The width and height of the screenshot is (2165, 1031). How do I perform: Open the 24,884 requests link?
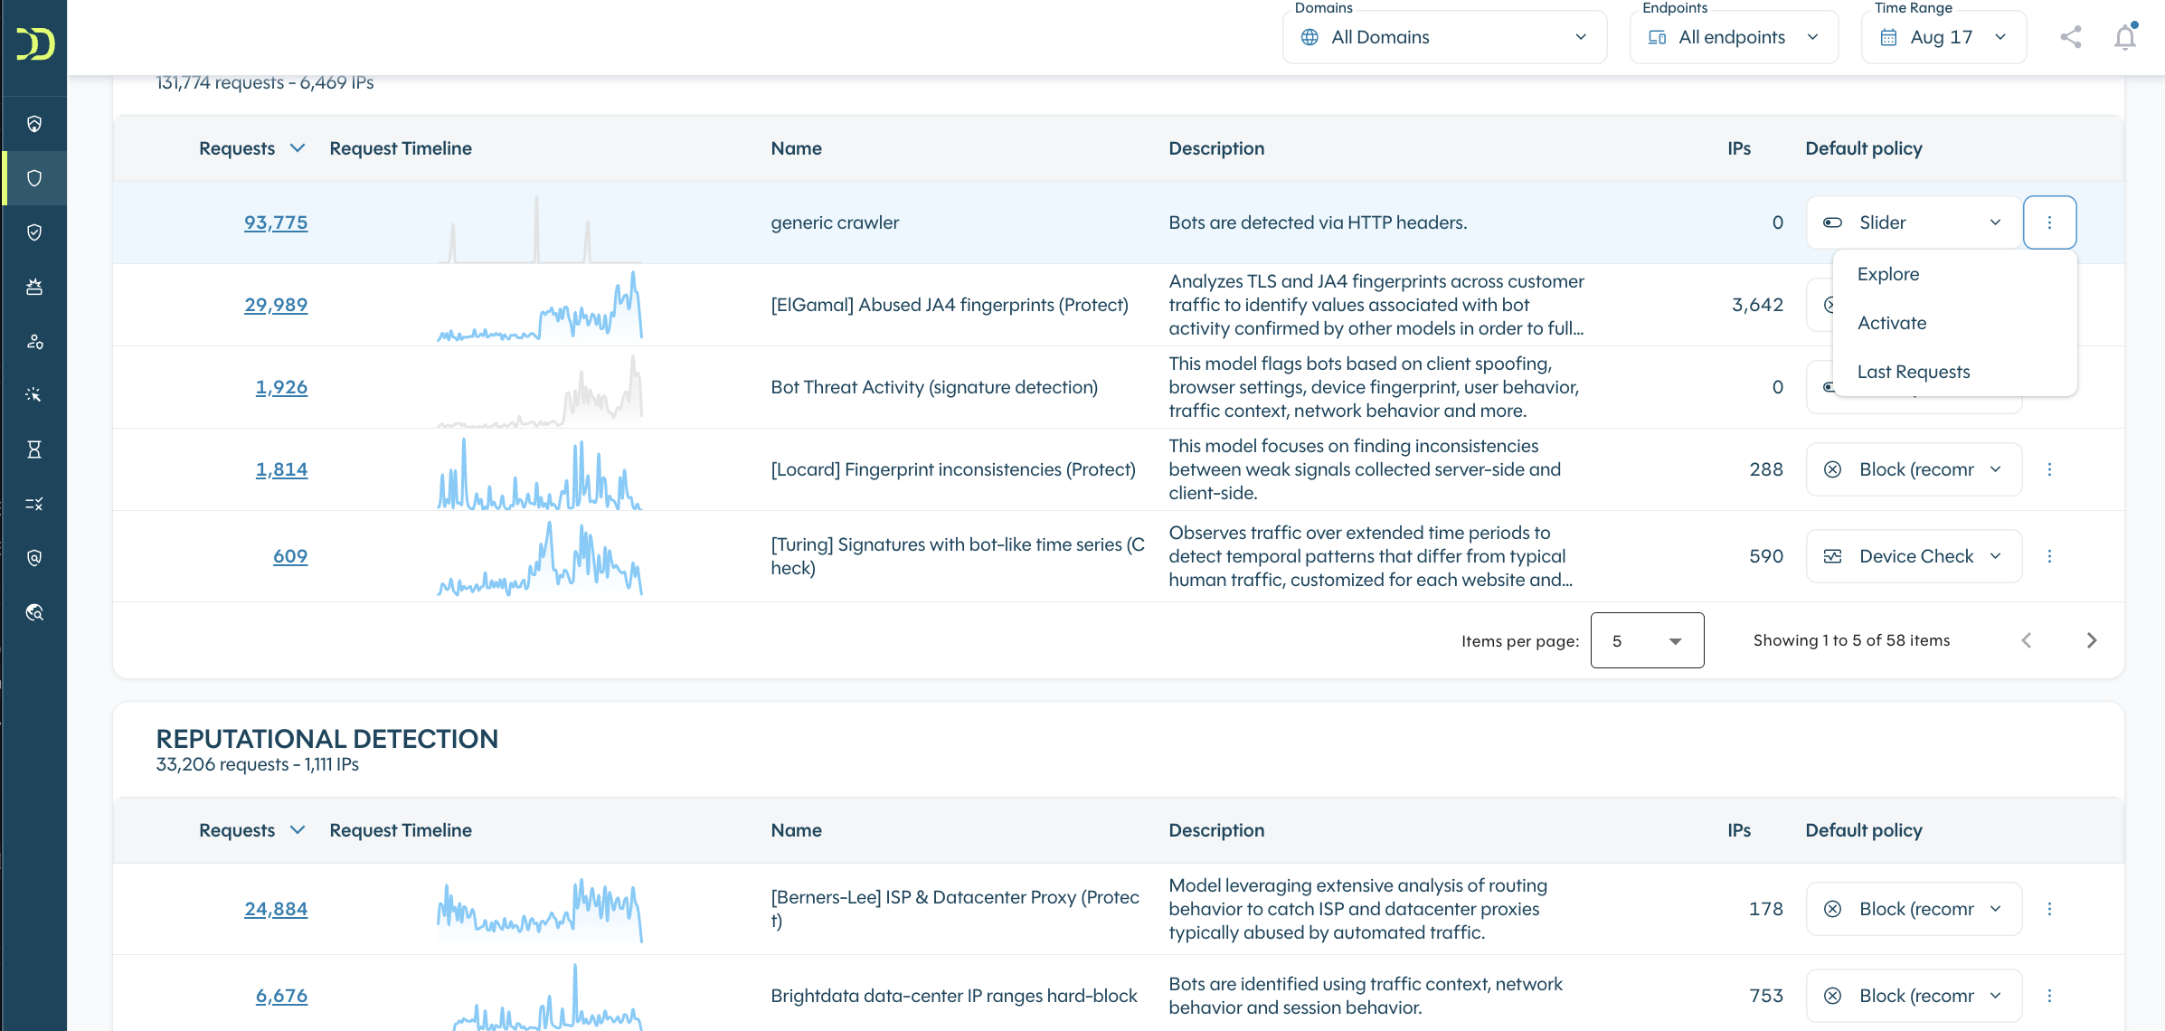coord(276,909)
